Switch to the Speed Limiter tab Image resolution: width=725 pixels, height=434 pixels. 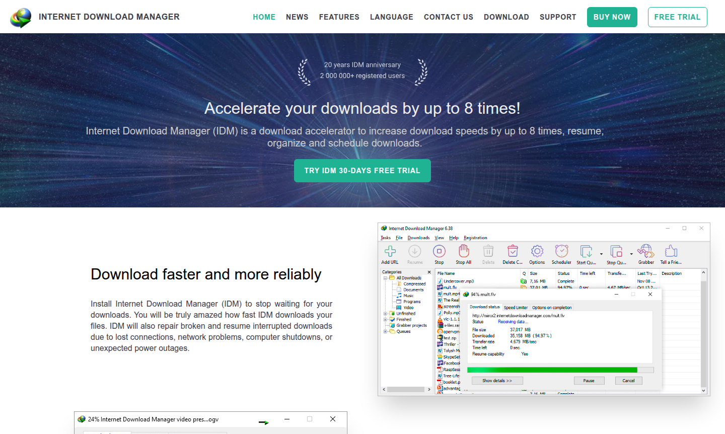(x=516, y=308)
